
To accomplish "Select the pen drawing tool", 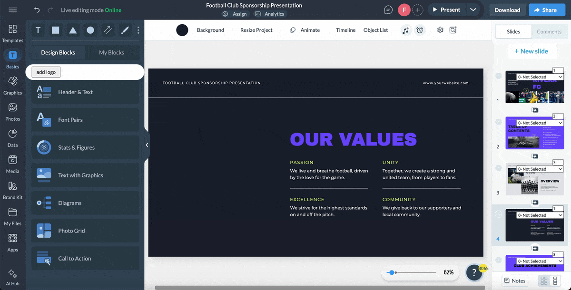I will [125, 30].
